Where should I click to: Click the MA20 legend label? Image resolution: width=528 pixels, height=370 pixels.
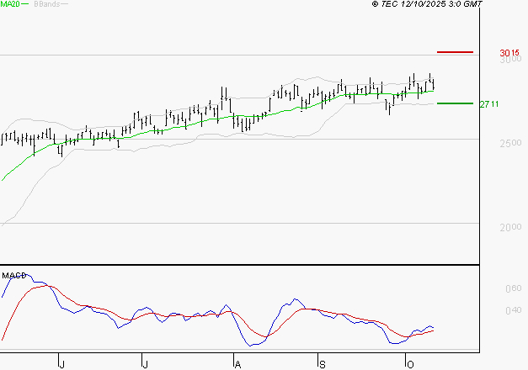[x=10, y=4]
